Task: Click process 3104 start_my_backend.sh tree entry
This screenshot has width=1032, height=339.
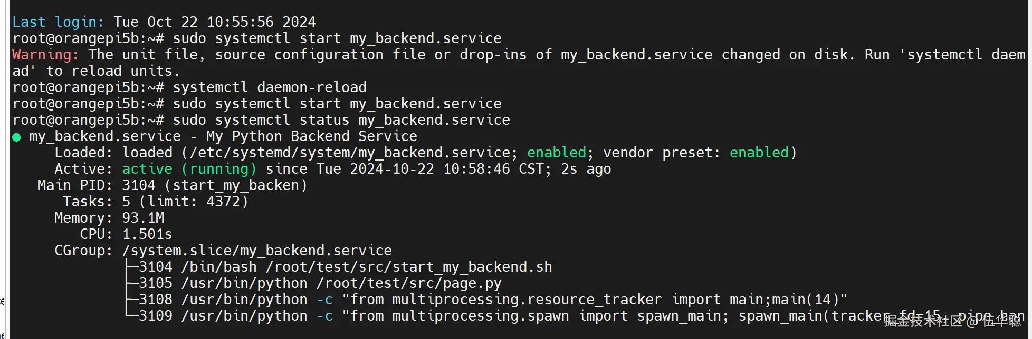Action: [346, 267]
